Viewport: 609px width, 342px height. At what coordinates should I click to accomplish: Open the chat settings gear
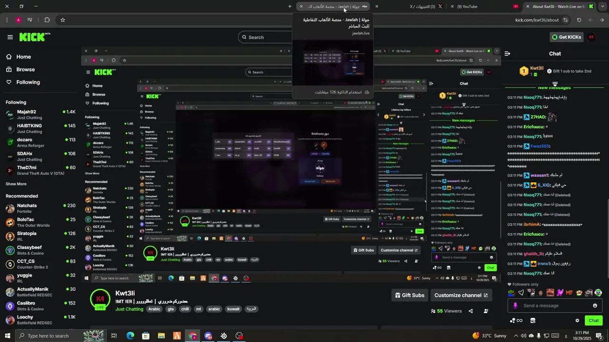(577, 321)
